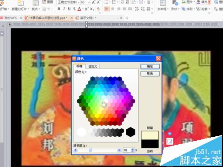Apply text shadow S icon
The height and width of the screenshot is (167, 223).
point(74,9)
